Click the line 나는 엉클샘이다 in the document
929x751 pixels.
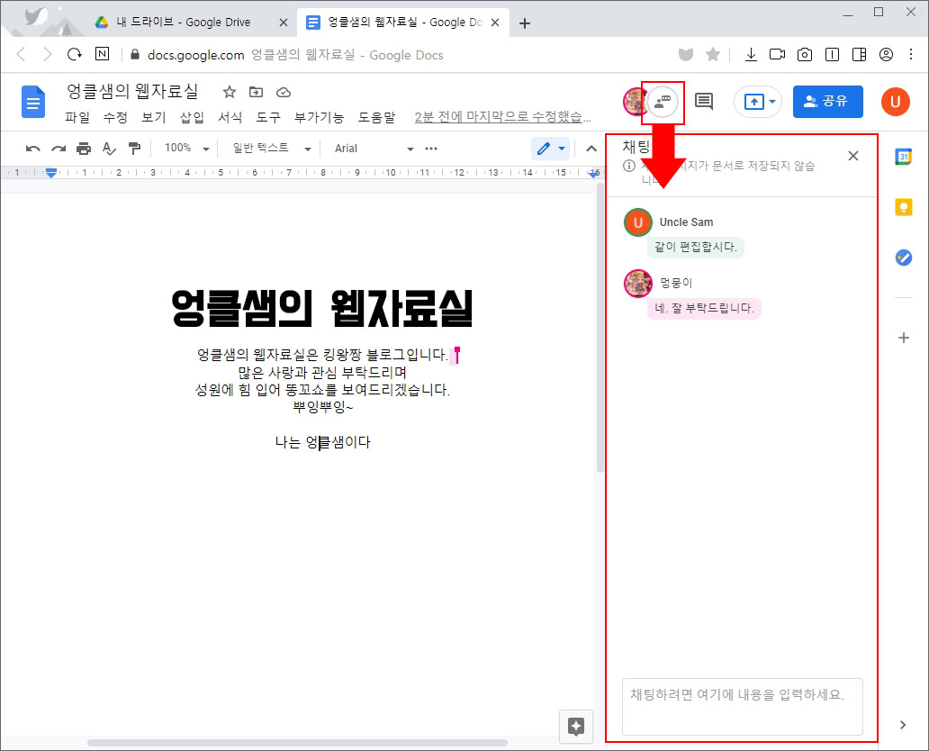coord(322,442)
